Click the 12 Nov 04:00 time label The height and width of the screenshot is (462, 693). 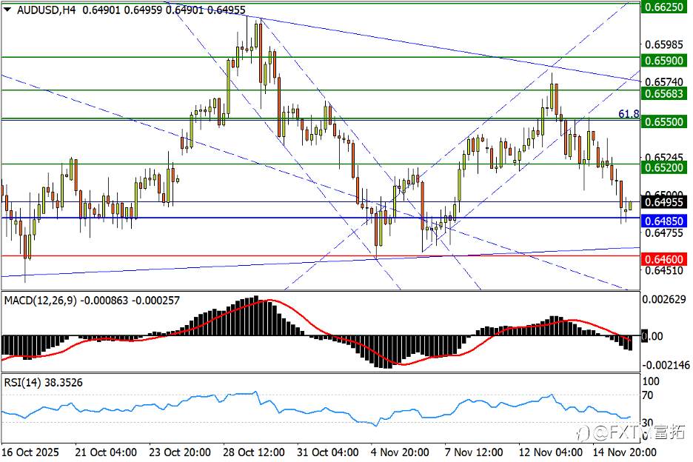pos(550,452)
